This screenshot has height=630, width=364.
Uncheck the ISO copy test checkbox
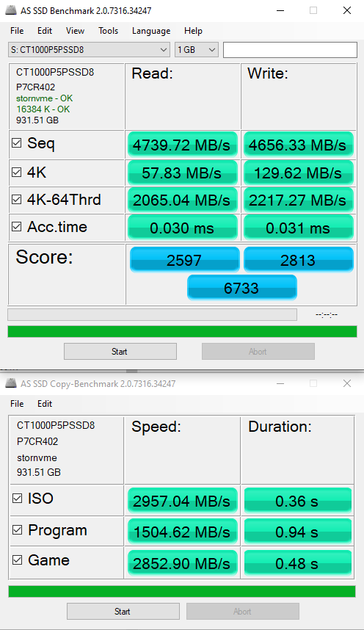click(x=18, y=499)
